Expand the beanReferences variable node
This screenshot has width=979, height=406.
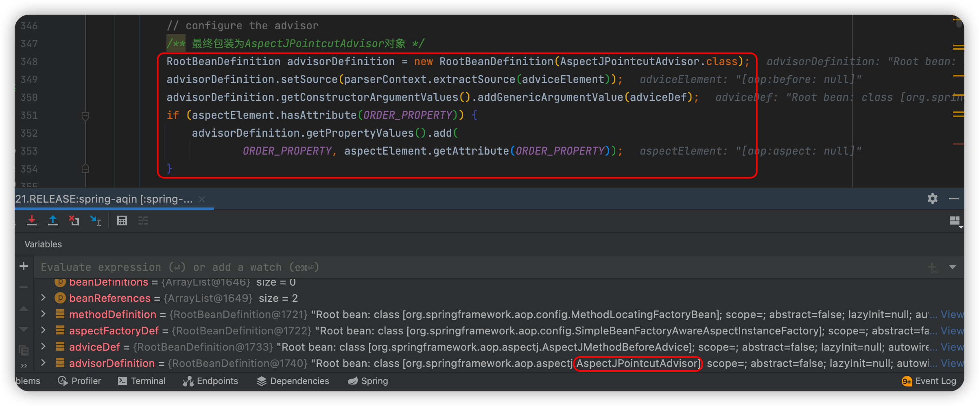tap(43, 298)
